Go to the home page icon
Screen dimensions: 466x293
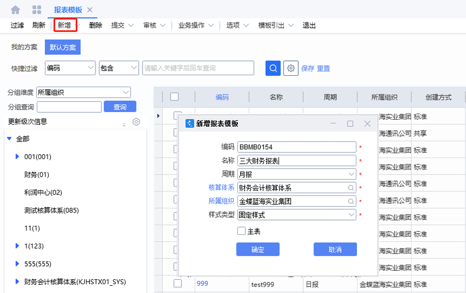[15, 10]
